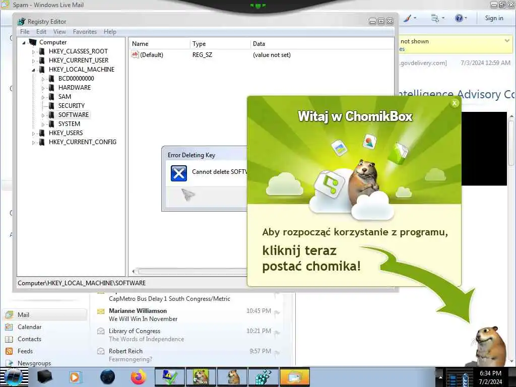The image size is (516, 387).
Task: Open the security checkmark taskbar button
Action: point(170,377)
